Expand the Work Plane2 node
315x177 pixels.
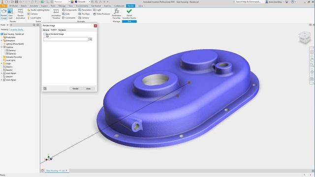point(1,80)
